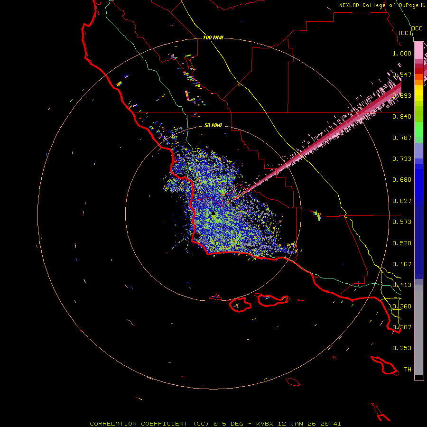Pick the light pink swatch beside 1.000
Screen dimensions: 427x427
pyautogui.click(x=419, y=50)
